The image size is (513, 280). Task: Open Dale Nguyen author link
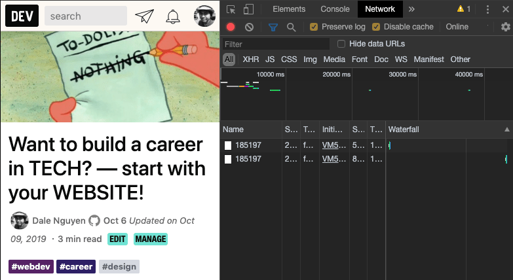point(59,221)
